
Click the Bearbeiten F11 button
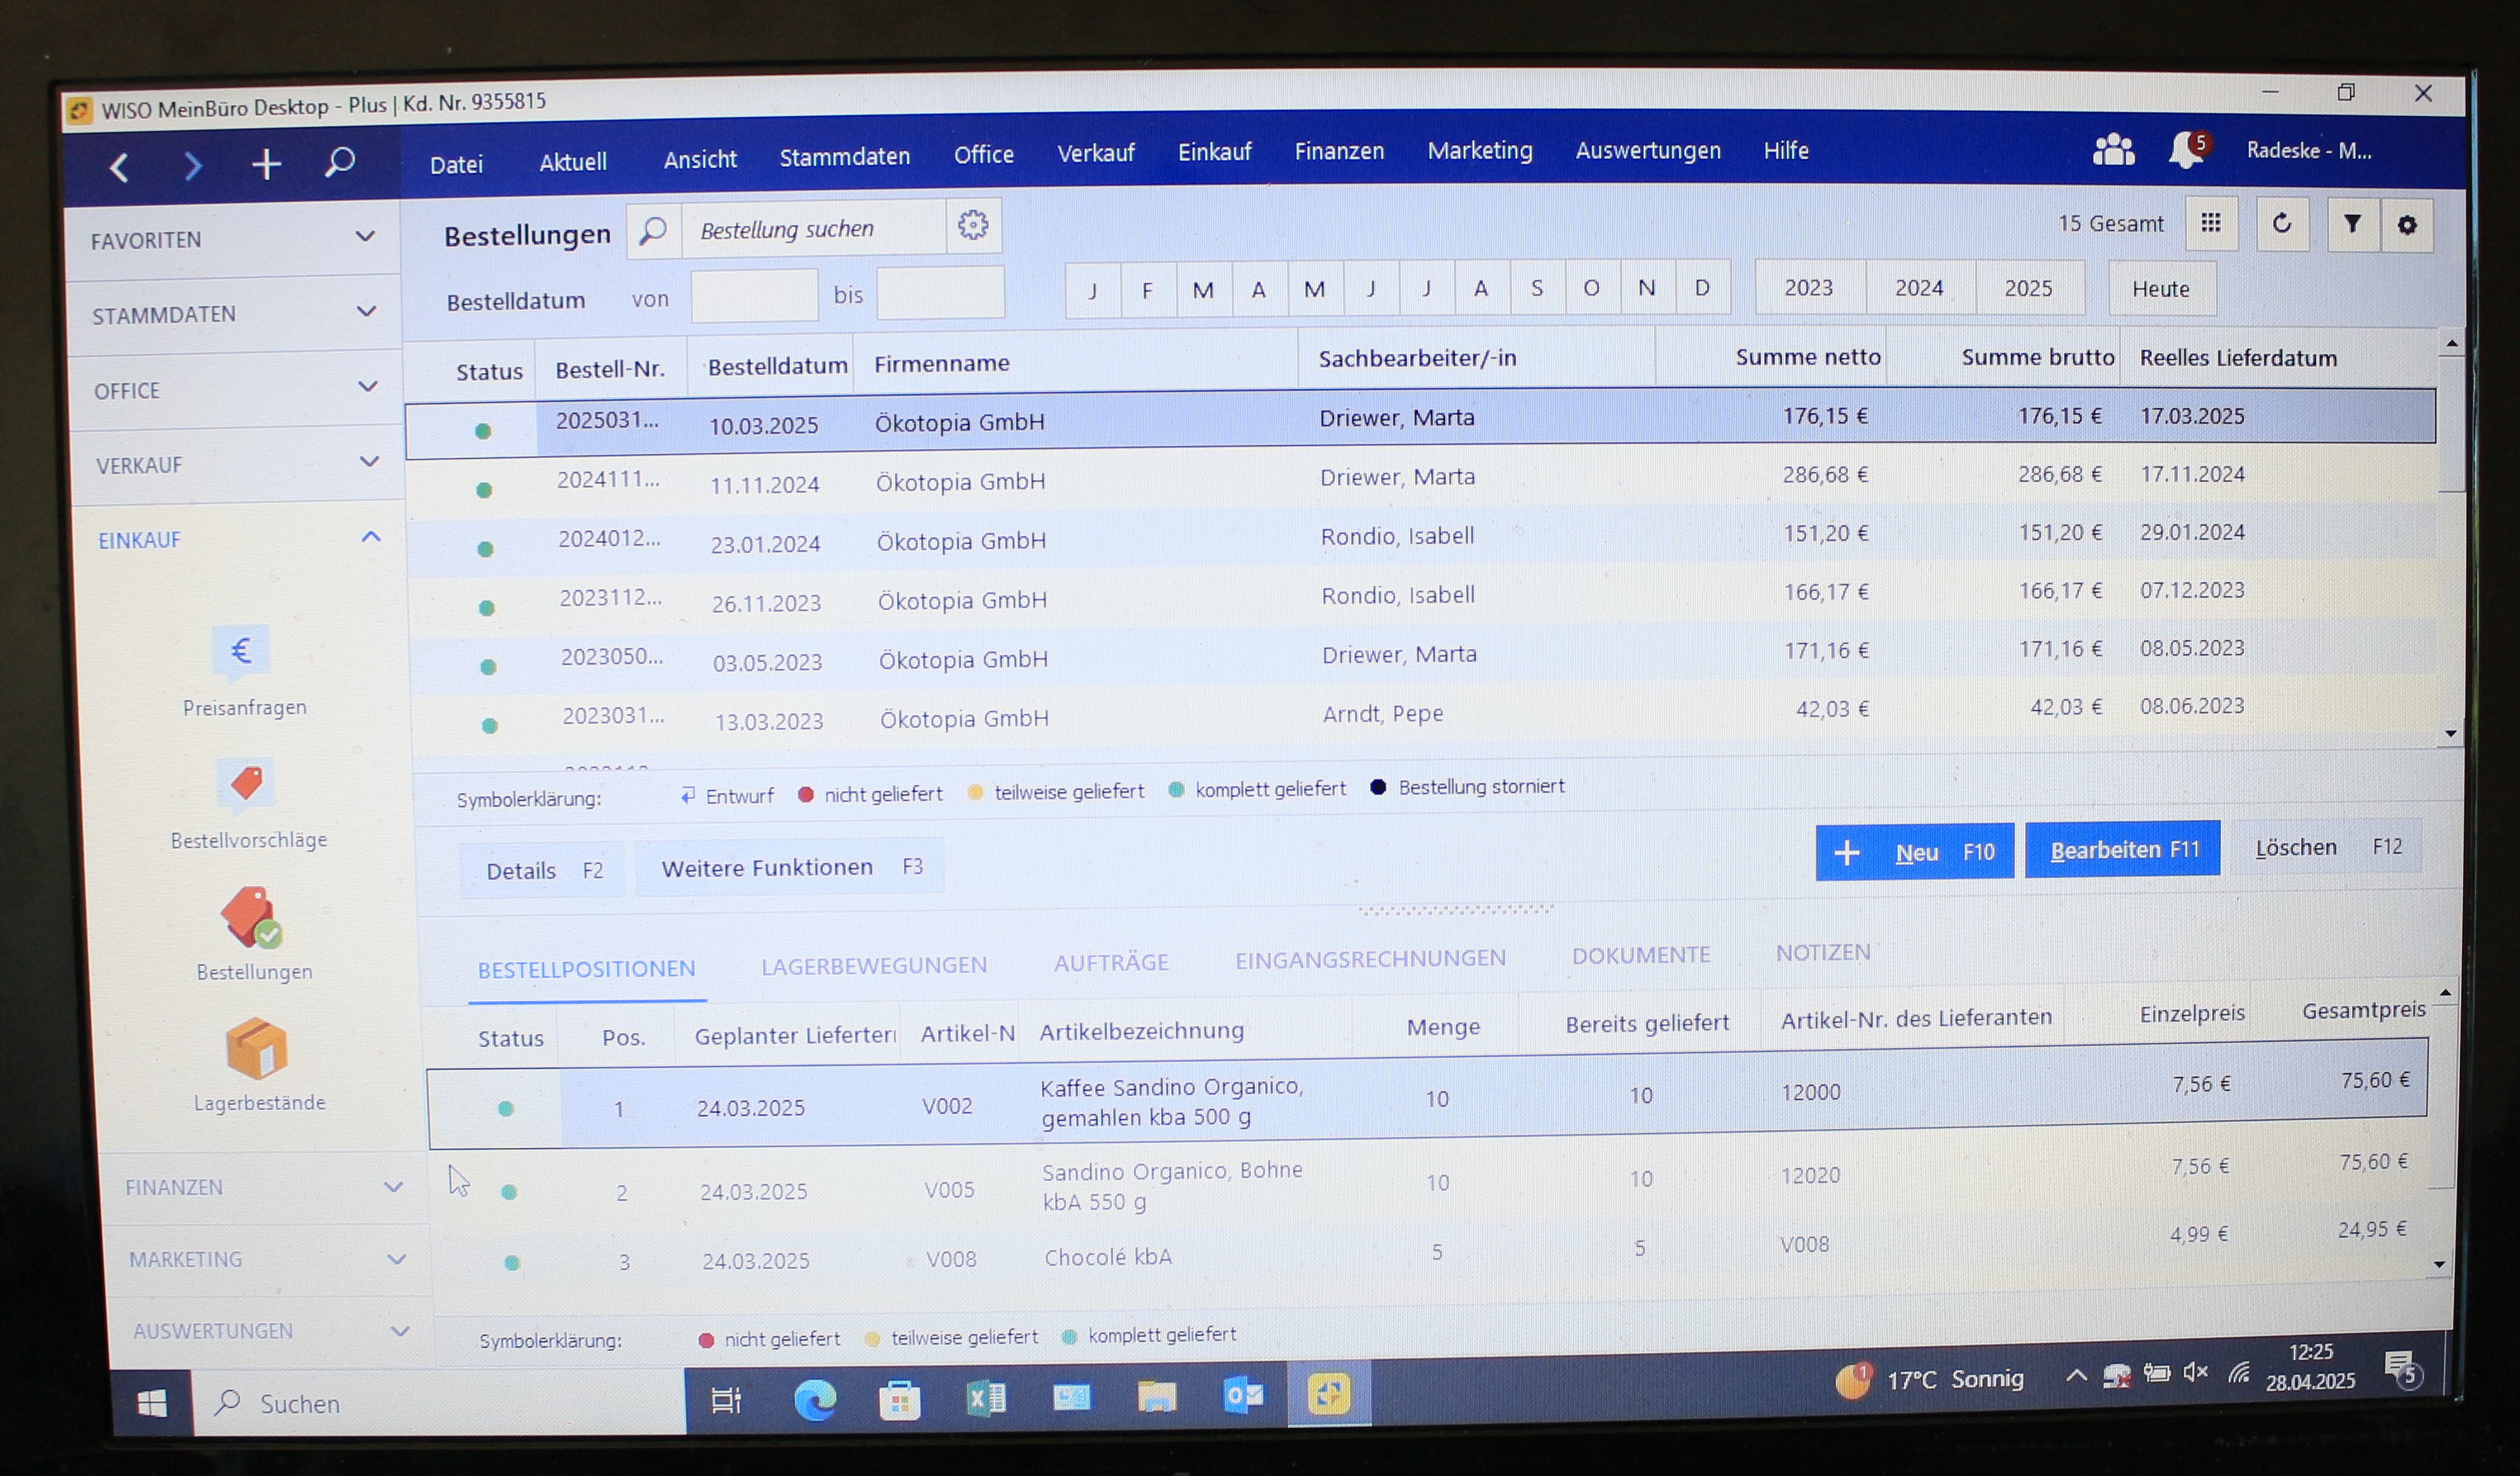(x=2123, y=850)
